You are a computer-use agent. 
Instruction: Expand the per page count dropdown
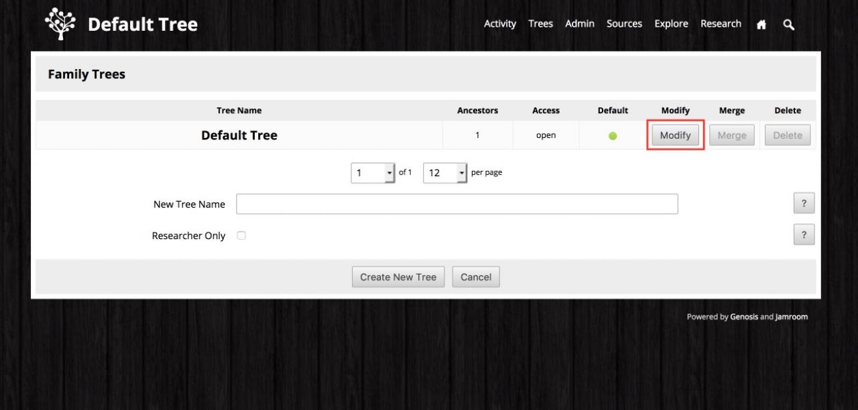coord(444,173)
